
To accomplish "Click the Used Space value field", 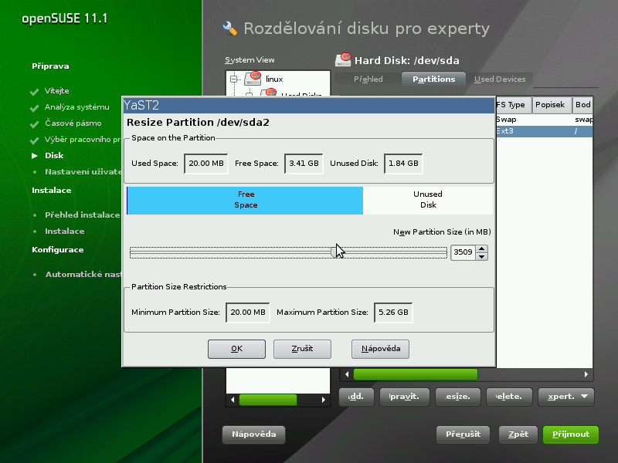I will pos(205,164).
